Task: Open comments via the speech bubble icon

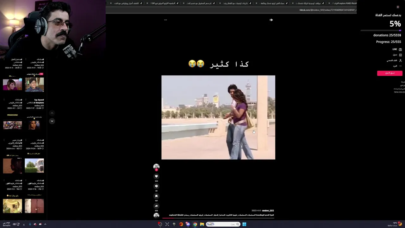Action: click(x=156, y=186)
